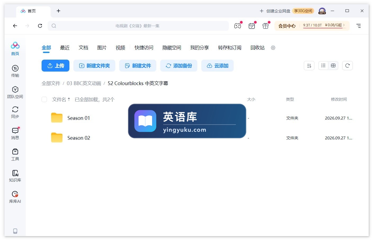Open the 传输 transfer panel
The width and height of the screenshot is (374, 242).
[15, 71]
